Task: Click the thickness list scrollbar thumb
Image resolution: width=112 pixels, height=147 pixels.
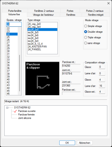Action: (20, 73)
